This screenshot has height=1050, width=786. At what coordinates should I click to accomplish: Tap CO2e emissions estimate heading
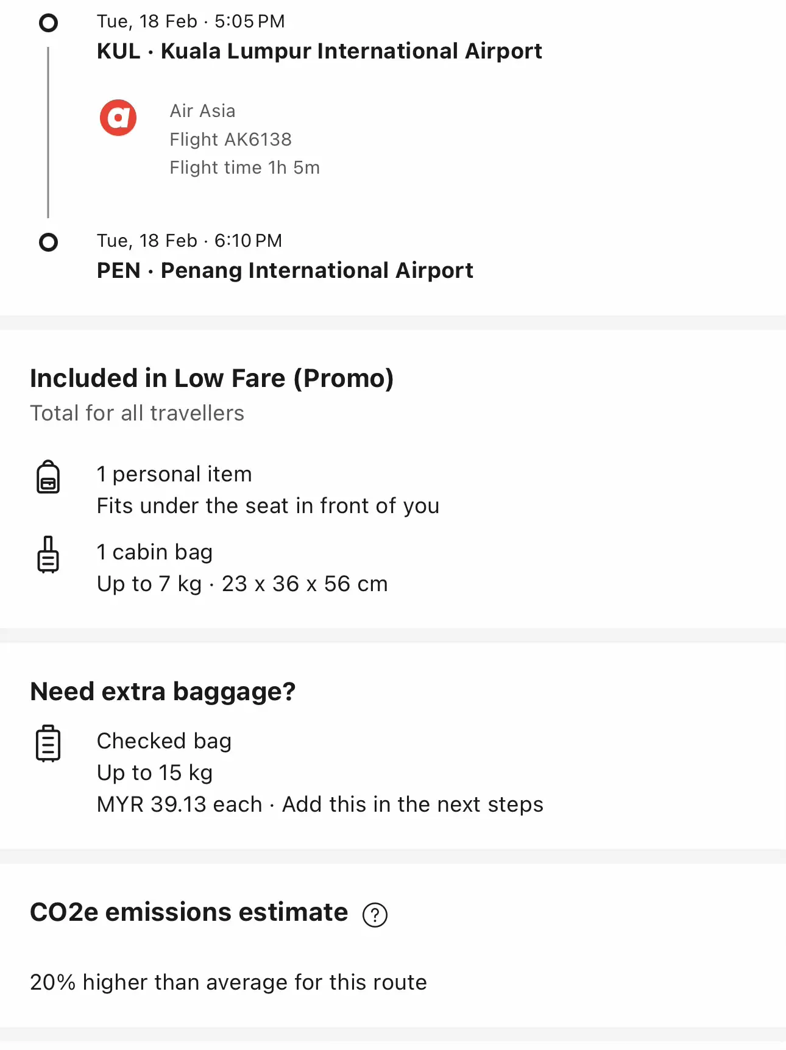pos(189,912)
